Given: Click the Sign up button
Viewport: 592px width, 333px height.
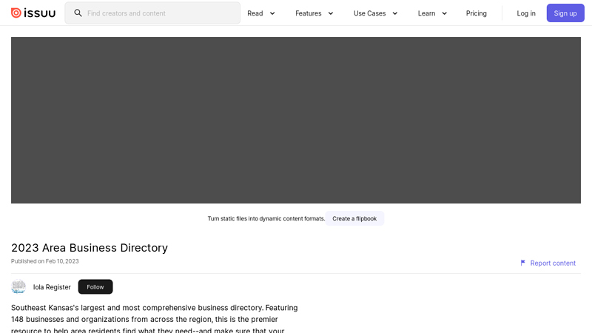Looking at the screenshot, I should [565, 13].
